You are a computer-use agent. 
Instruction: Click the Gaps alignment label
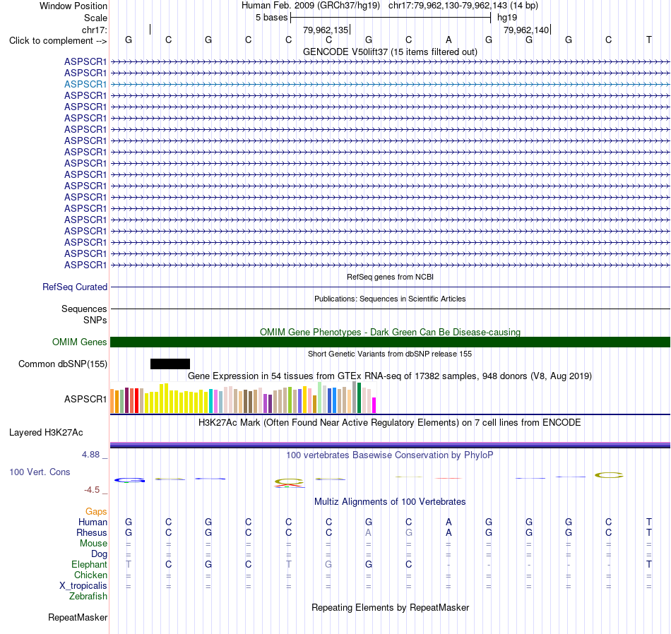pos(96,512)
